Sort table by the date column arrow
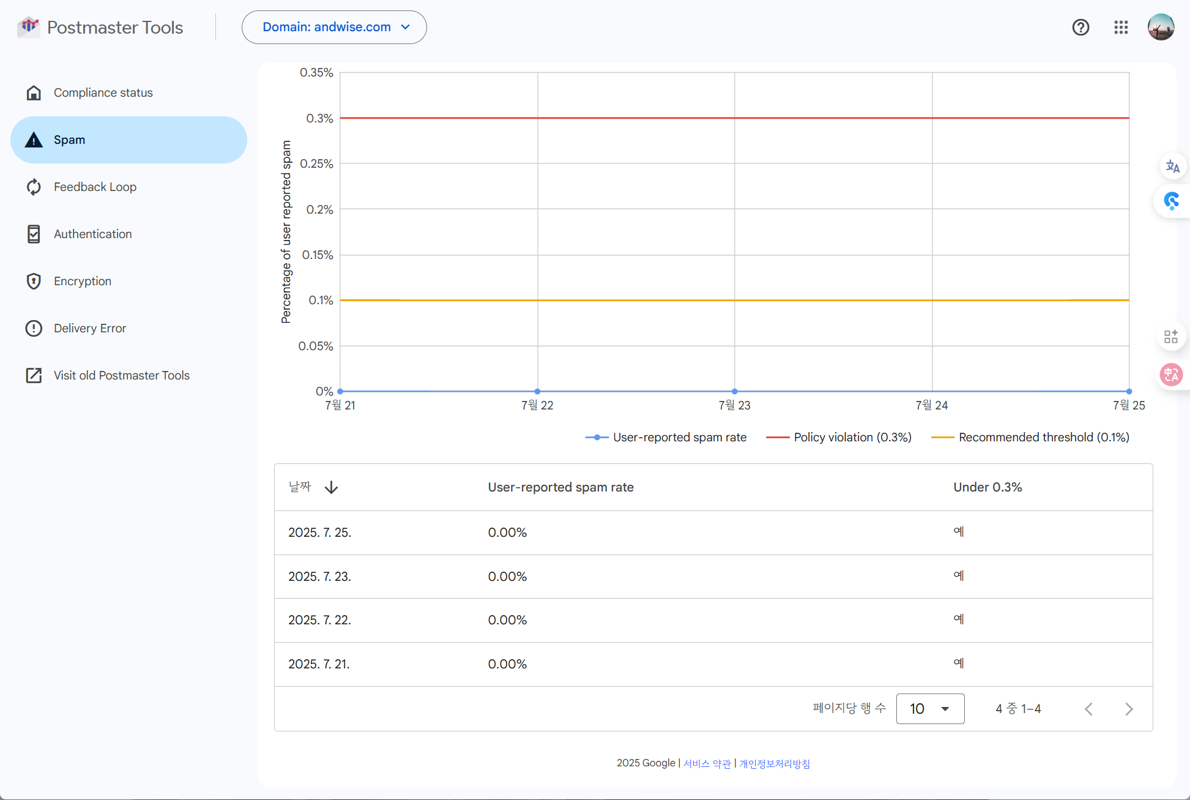 click(x=331, y=487)
